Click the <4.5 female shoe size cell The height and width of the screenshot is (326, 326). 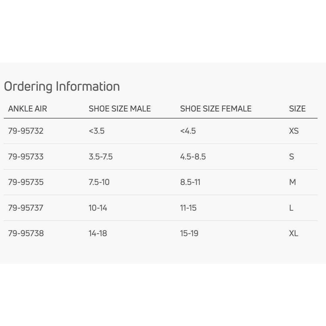188,131
